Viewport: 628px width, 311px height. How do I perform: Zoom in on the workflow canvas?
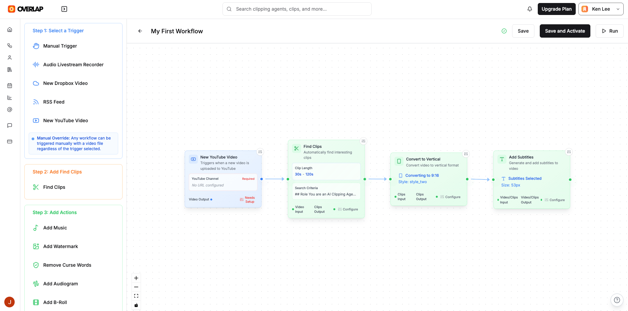(x=136, y=278)
